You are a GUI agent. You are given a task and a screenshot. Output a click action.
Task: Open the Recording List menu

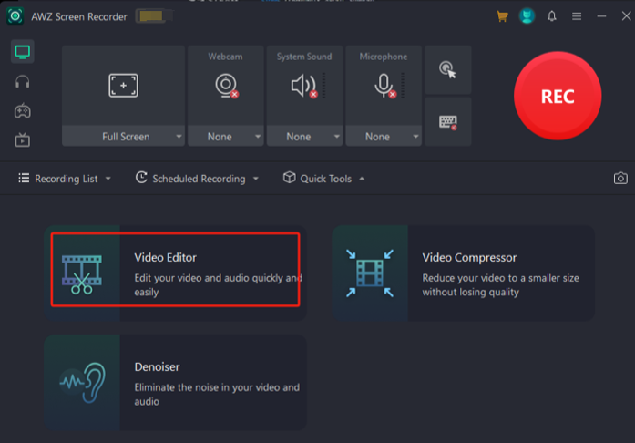click(x=65, y=179)
